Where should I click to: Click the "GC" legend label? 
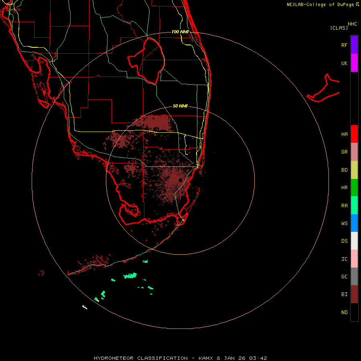[x=344, y=276]
